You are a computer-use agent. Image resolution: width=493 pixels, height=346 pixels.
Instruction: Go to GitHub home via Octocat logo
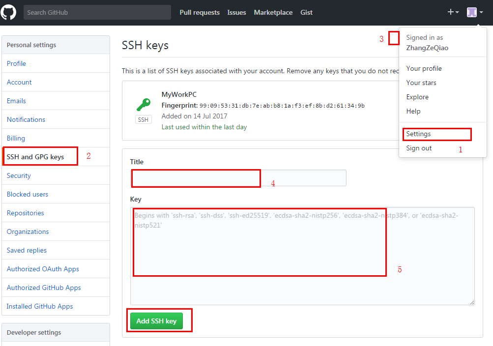[8, 13]
